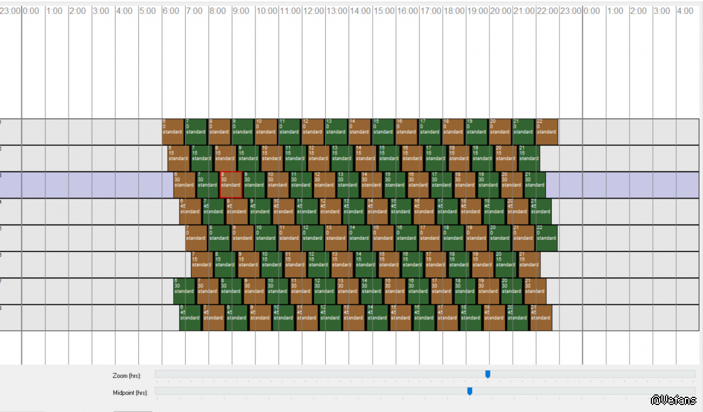Image resolution: width=703 pixels, height=412 pixels.
Task: Select the brown 22:00 block in row 1
Action: click(547, 131)
